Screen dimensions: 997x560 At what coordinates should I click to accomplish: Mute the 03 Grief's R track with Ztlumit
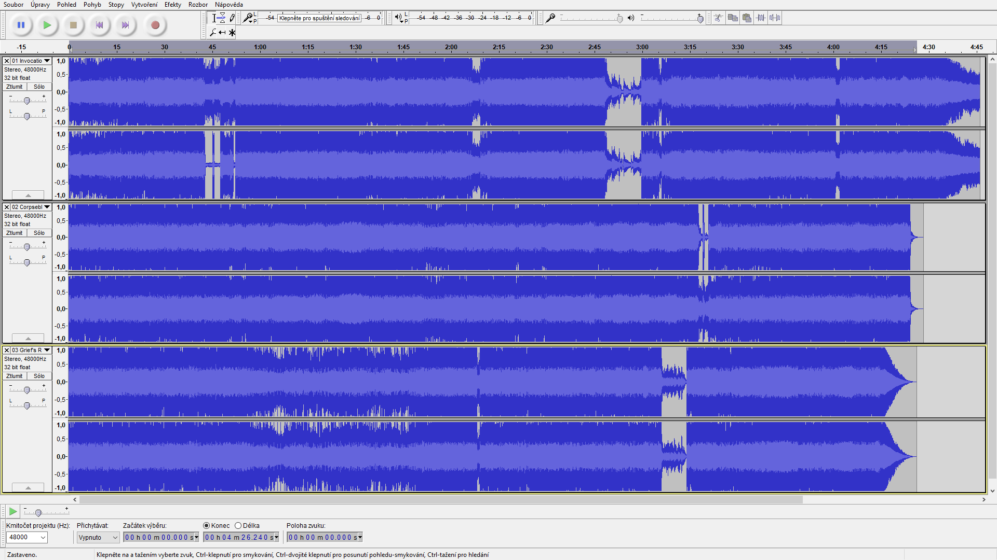tap(15, 376)
